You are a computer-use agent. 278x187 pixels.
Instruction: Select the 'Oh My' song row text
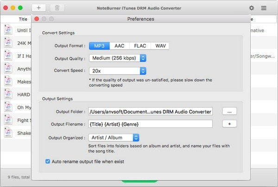coord(24,108)
